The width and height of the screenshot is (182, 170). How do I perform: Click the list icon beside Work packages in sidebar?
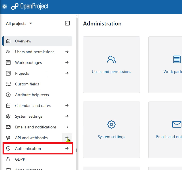(8, 63)
